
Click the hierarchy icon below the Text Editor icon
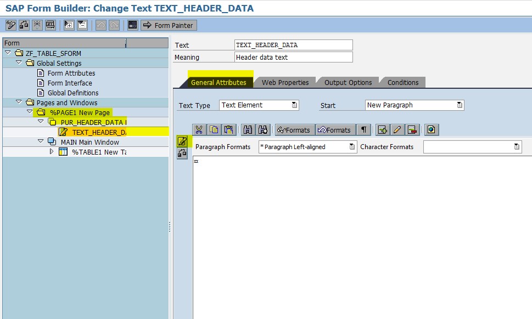point(182,153)
